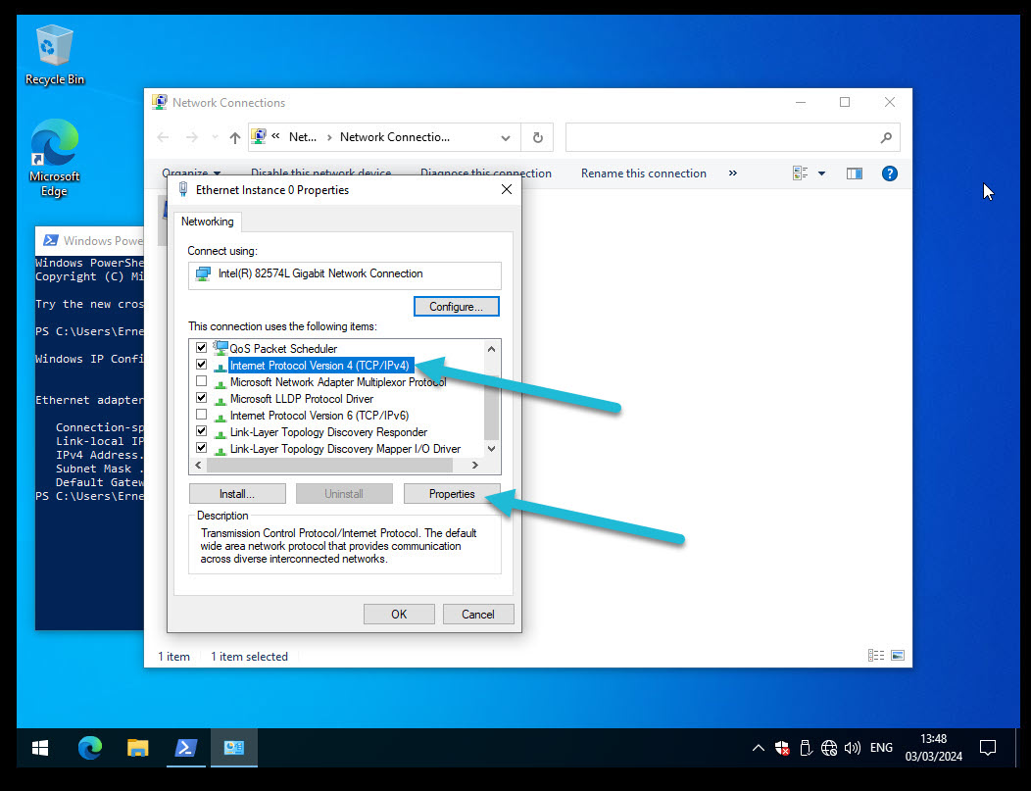Viewport: 1031px width, 791px height.
Task: Click the refresh icon beside address bar
Action: tap(537, 138)
